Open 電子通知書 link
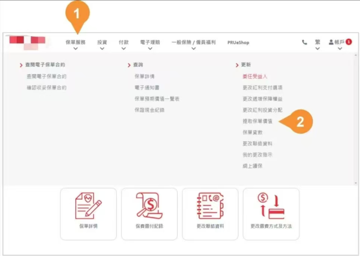The height and width of the screenshot is (256, 360). (x=147, y=87)
